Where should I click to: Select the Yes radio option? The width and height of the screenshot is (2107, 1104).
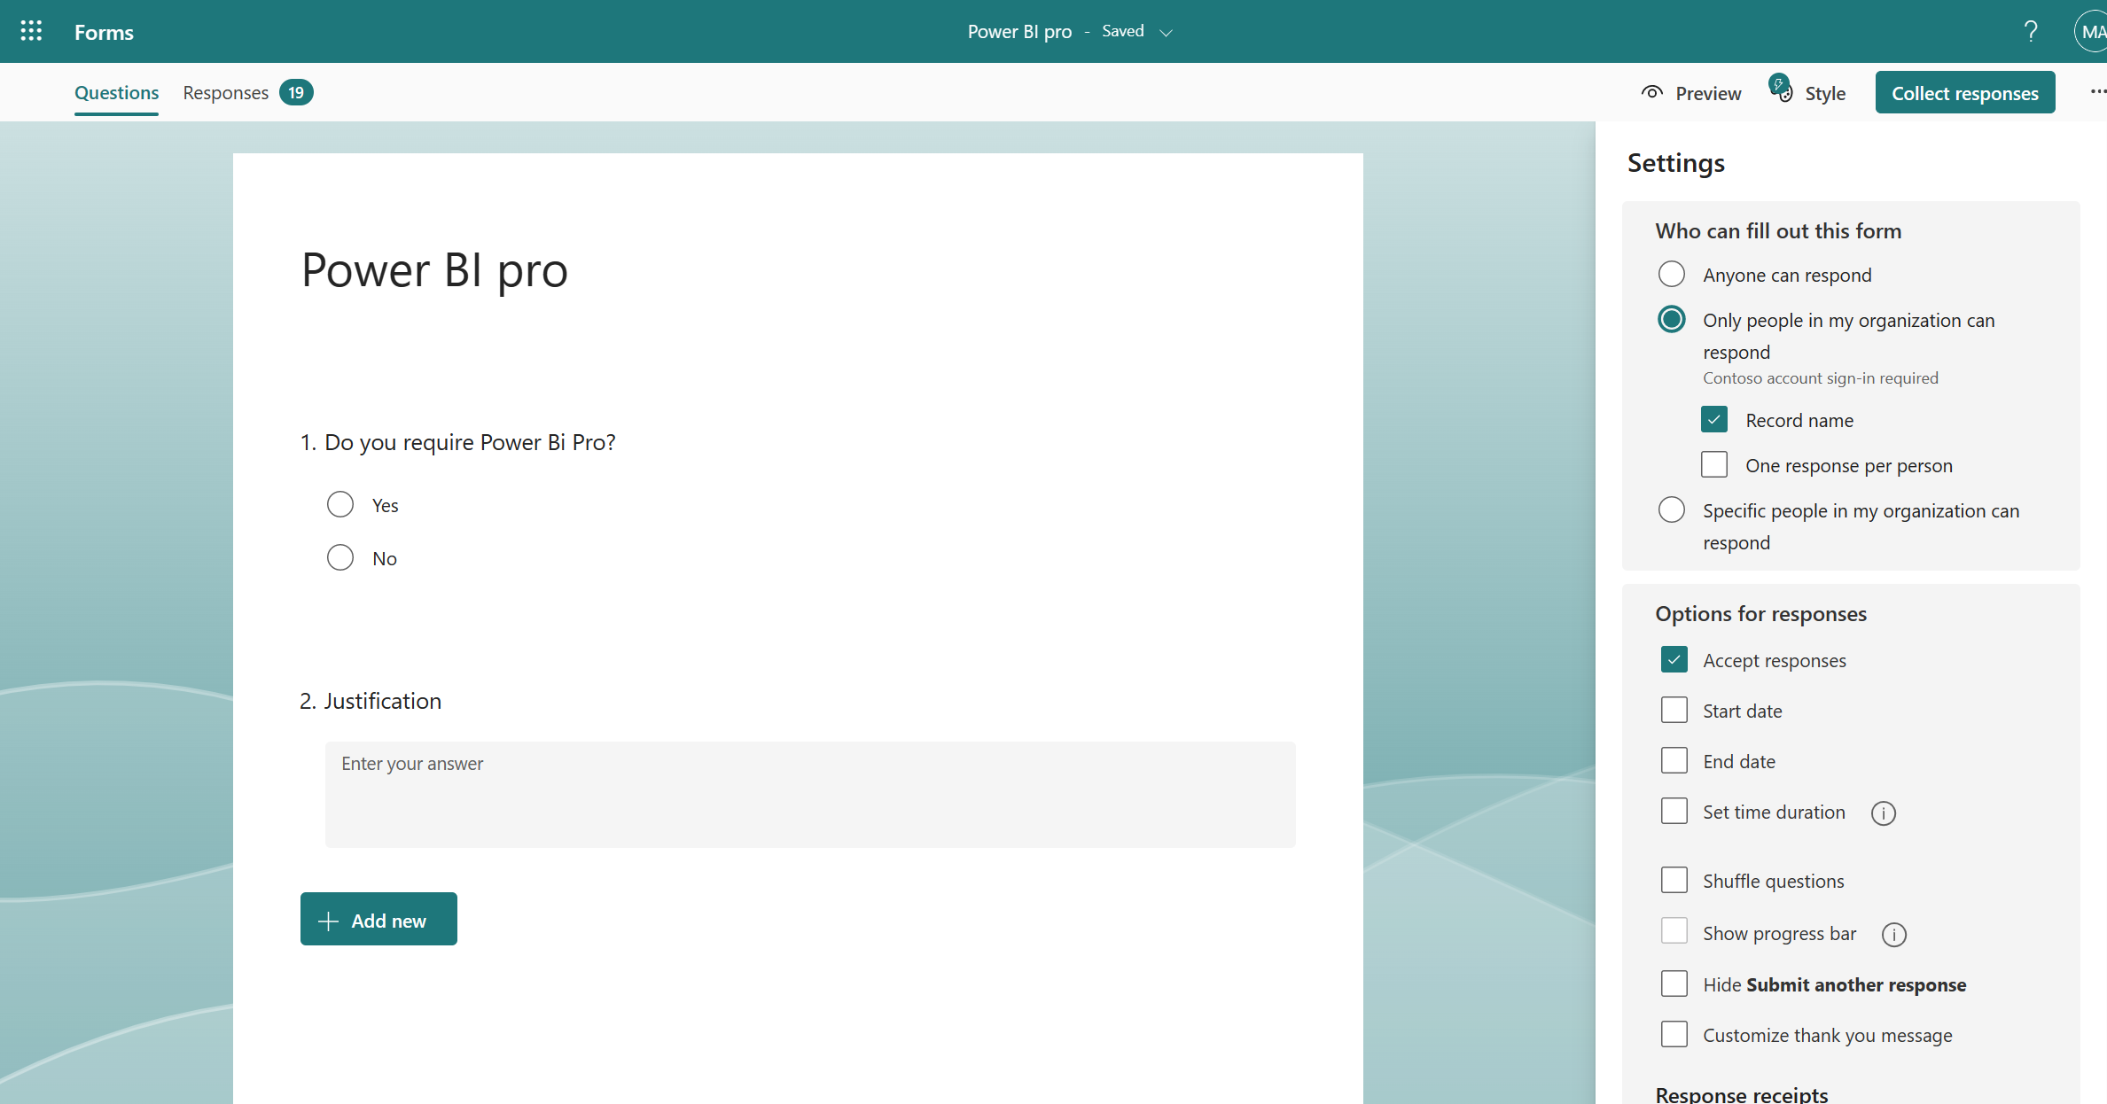tap(340, 505)
